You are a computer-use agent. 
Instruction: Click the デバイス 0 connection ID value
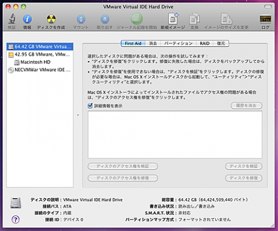(x=73, y=219)
